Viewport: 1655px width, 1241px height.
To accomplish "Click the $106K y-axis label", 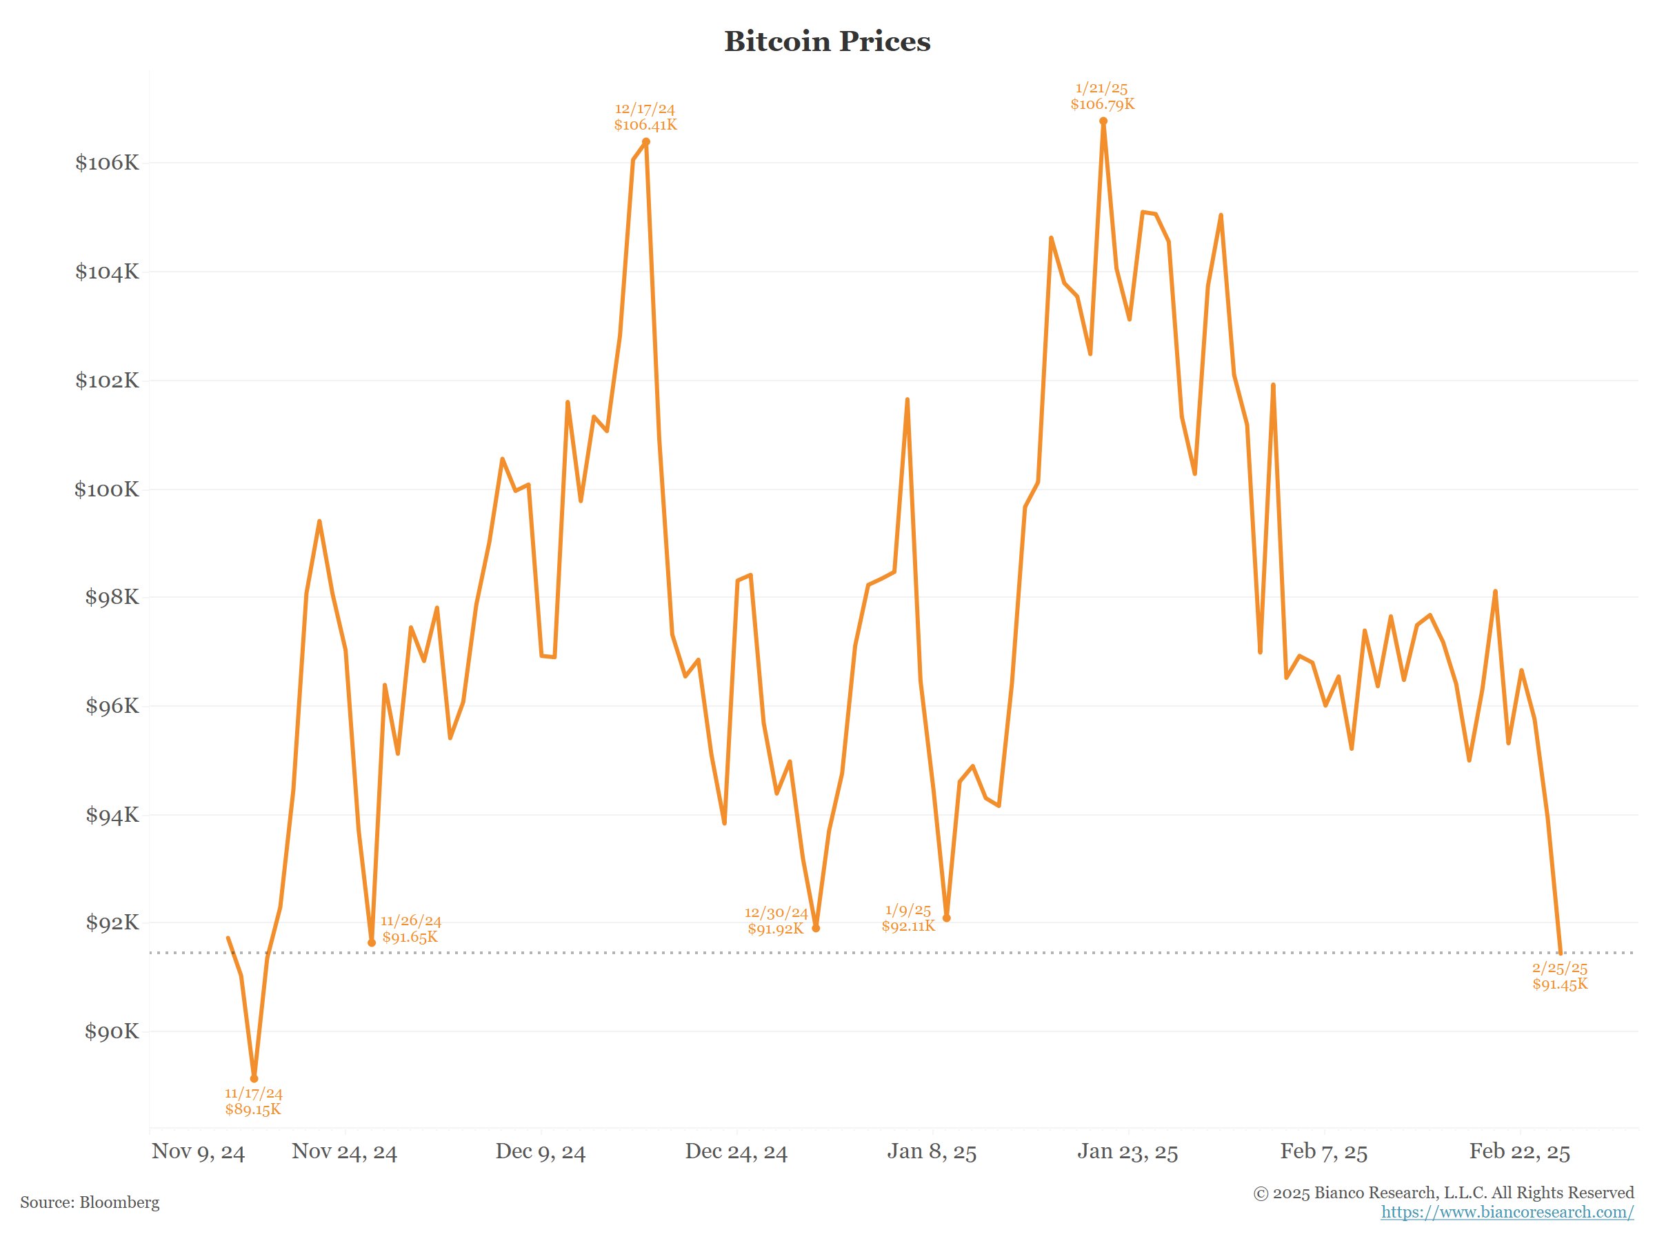I will (x=107, y=163).
